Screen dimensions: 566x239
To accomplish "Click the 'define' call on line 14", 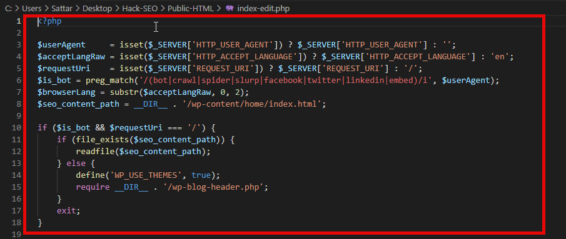I will pyautogui.click(x=91, y=175).
